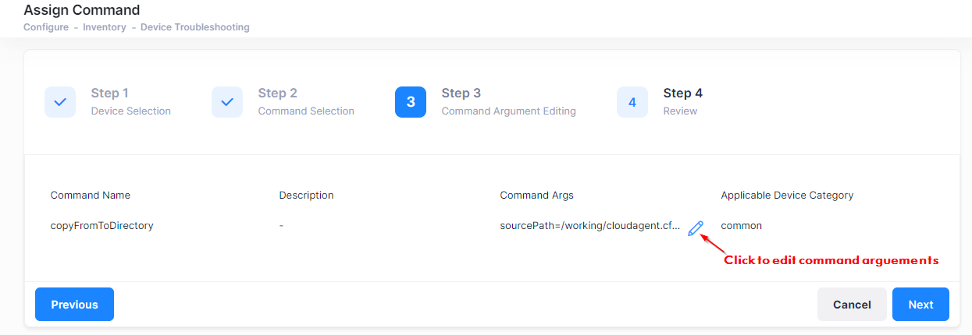972x335 pixels.
Task: Click the sourcePath command args text
Action: (x=590, y=226)
